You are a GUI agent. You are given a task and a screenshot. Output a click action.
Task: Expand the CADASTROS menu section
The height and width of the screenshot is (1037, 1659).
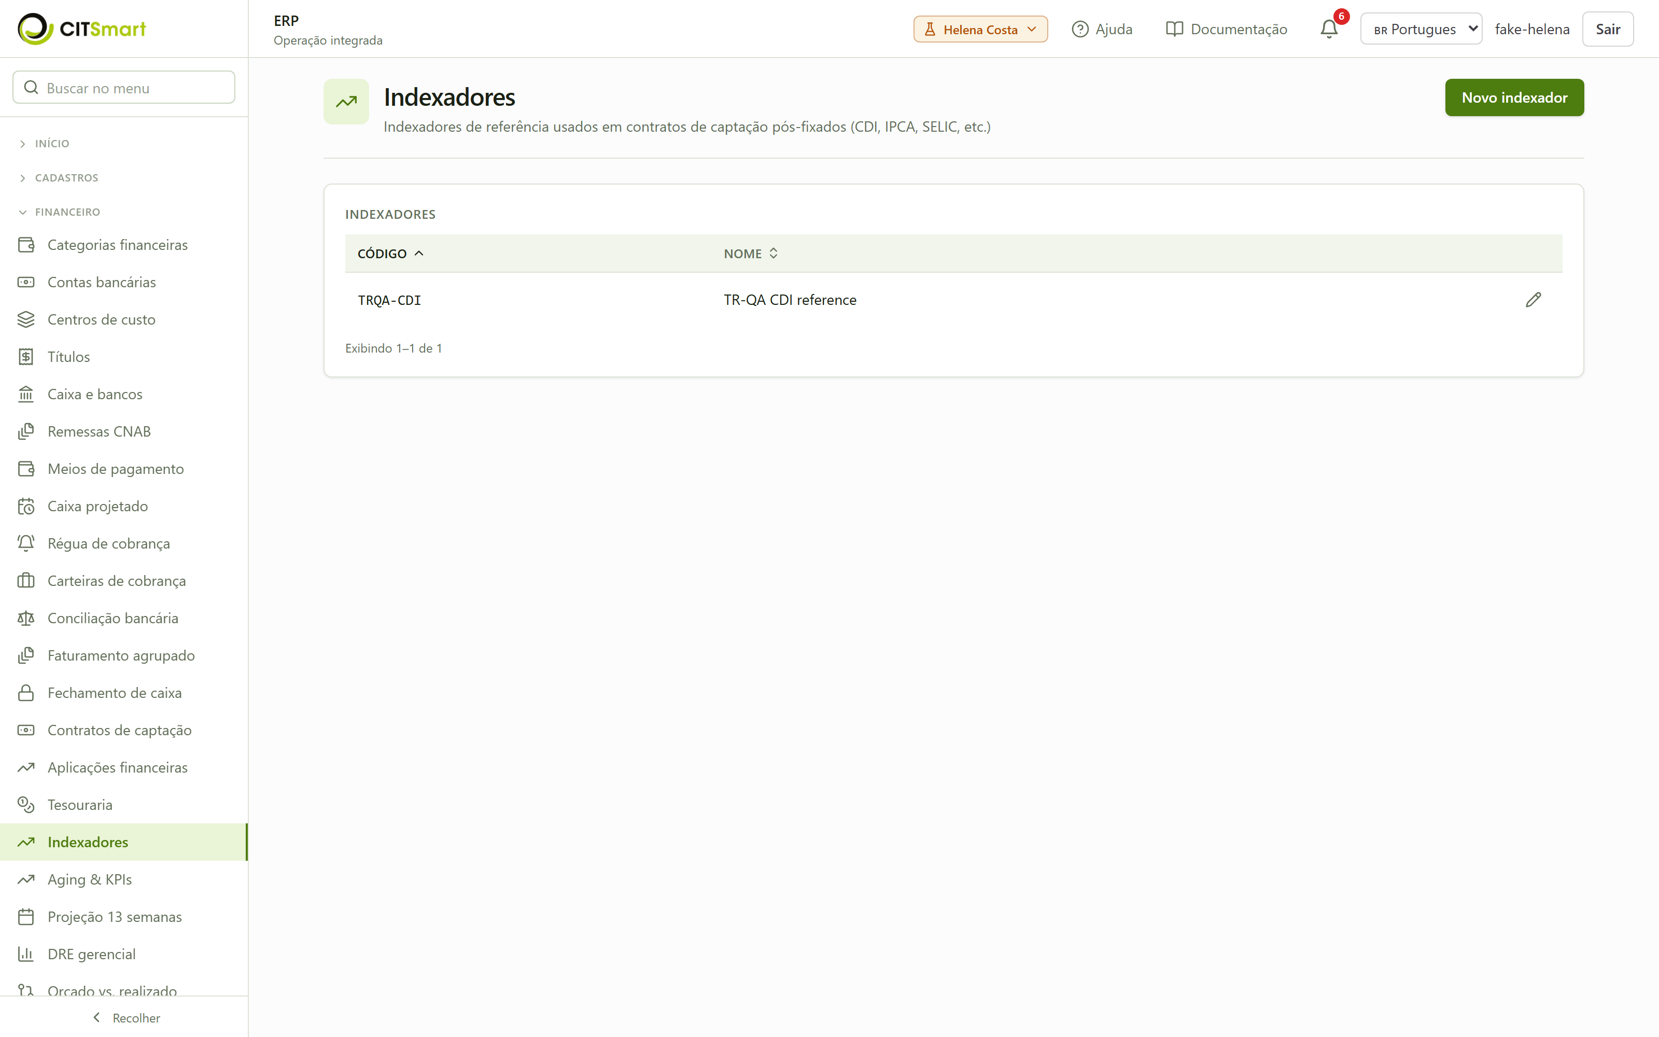(59, 178)
